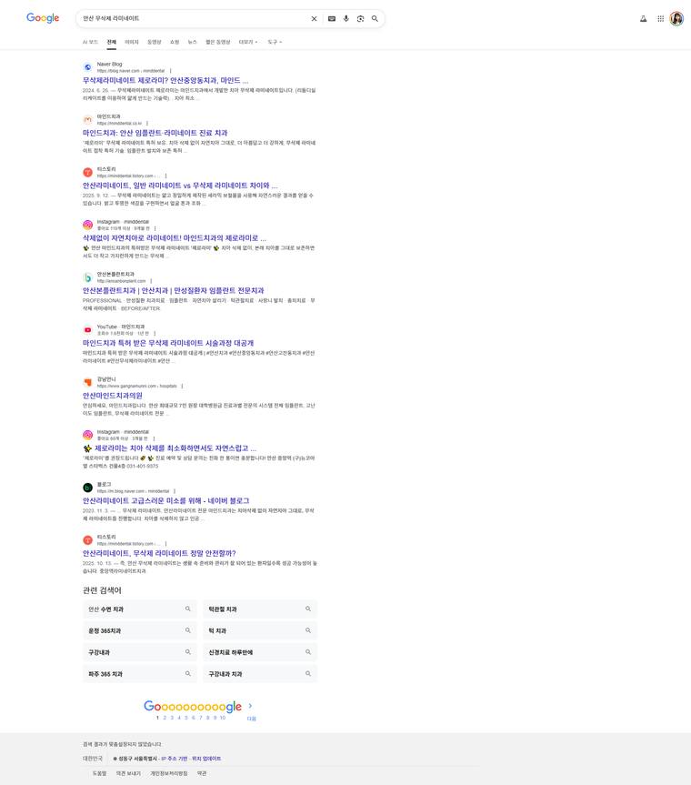
Task: Switch to 뉴스 tab
Action: tap(192, 42)
